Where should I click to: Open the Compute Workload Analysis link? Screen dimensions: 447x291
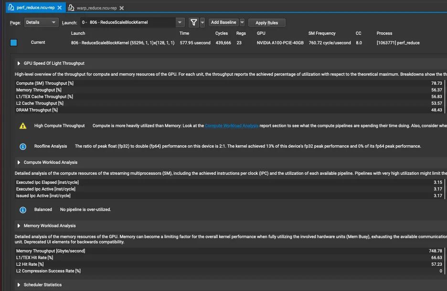tap(232, 126)
